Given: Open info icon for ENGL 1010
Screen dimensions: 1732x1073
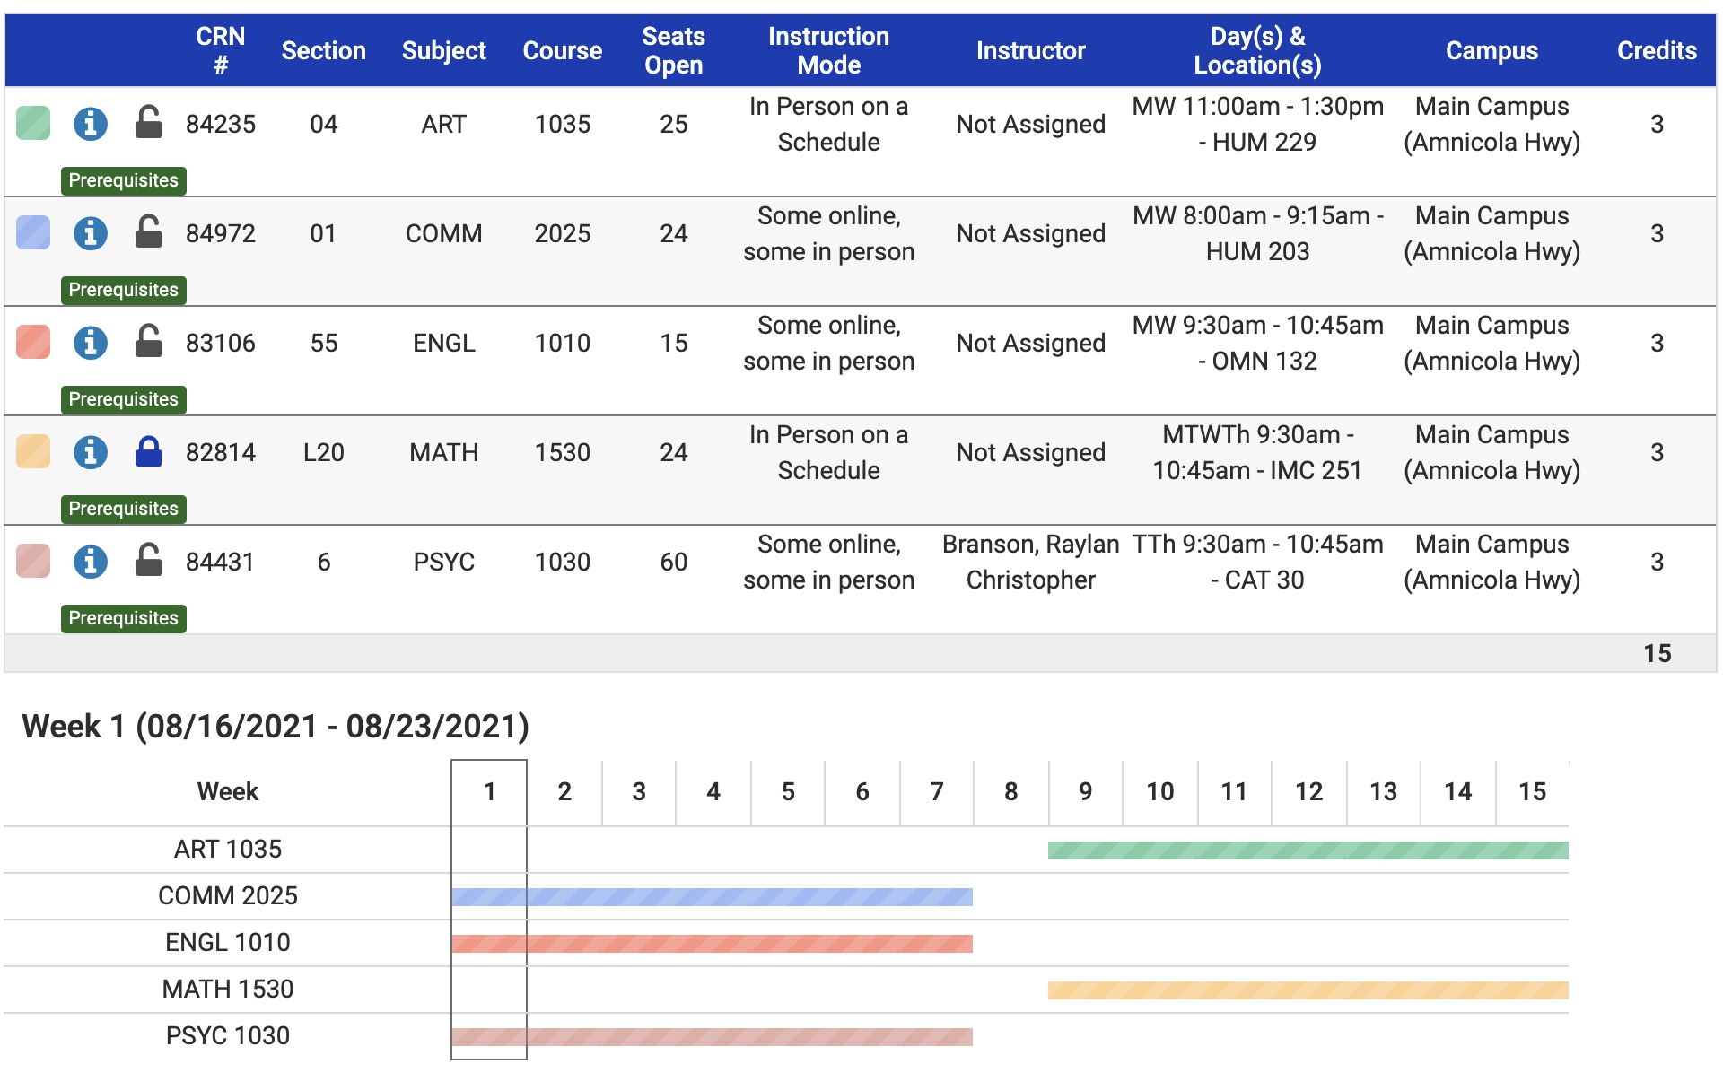Looking at the screenshot, I should (x=91, y=343).
